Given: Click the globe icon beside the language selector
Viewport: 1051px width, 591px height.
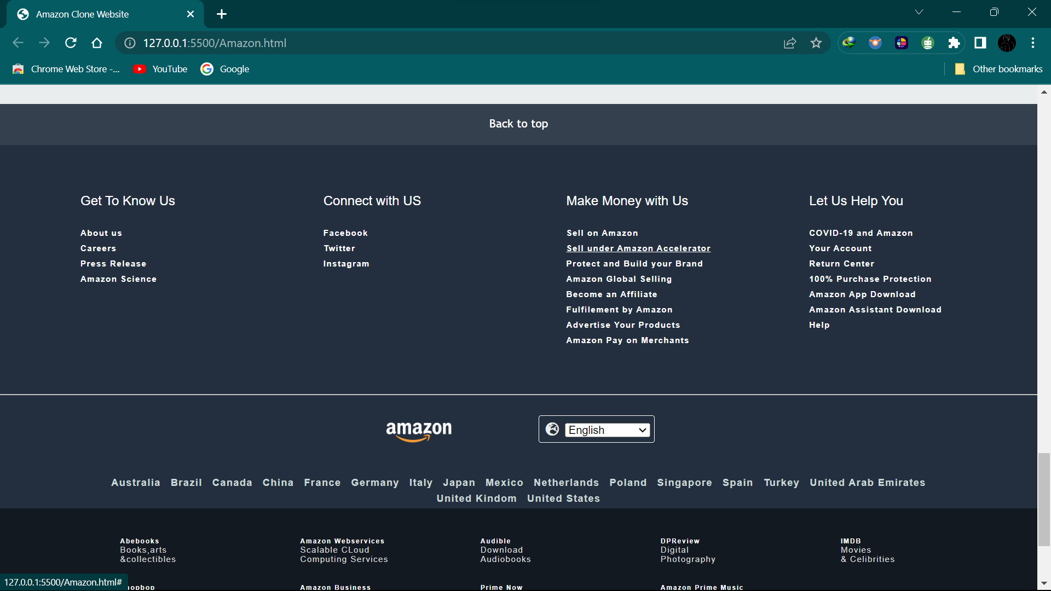Looking at the screenshot, I should (x=553, y=429).
